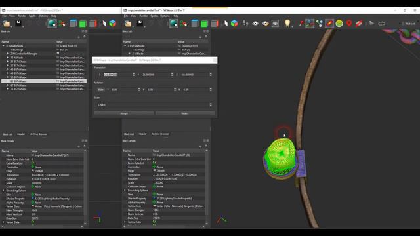Click the footsteps walk view icon
The image size is (420, 236).
(245, 24)
